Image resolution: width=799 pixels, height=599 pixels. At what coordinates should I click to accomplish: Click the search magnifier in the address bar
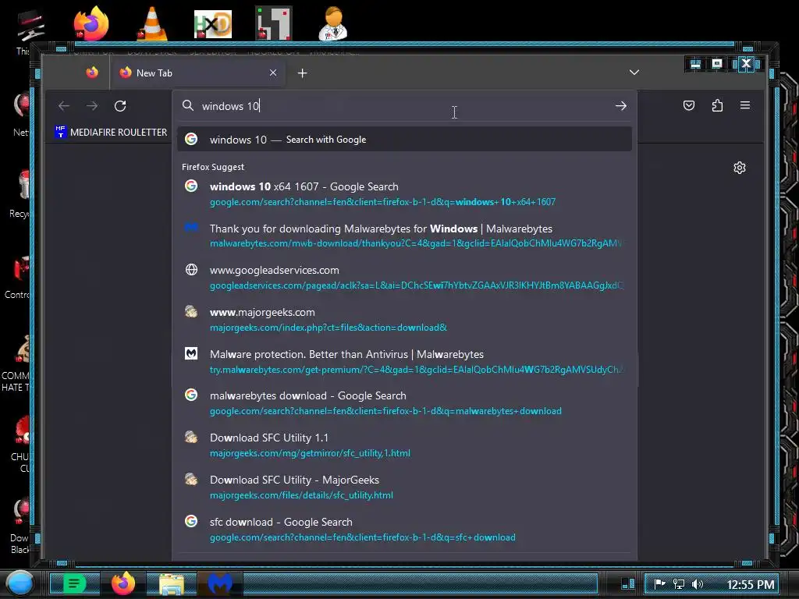(188, 105)
